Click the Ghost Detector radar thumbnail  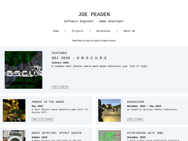coord(14,136)
